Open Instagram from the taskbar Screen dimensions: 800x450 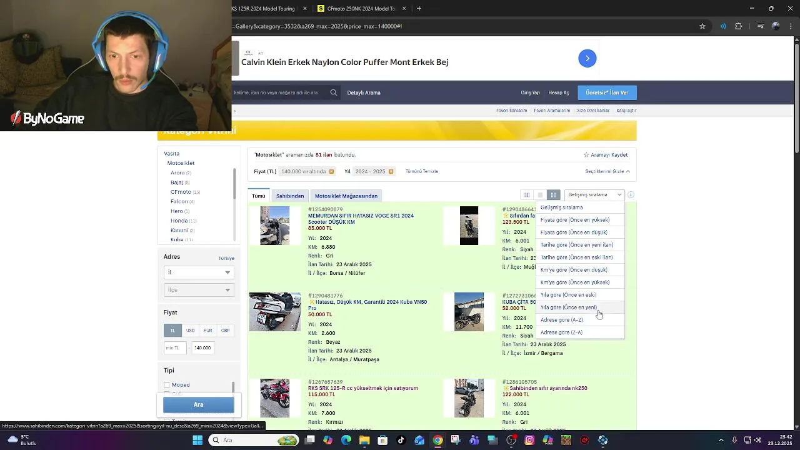click(x=529, y=440)
